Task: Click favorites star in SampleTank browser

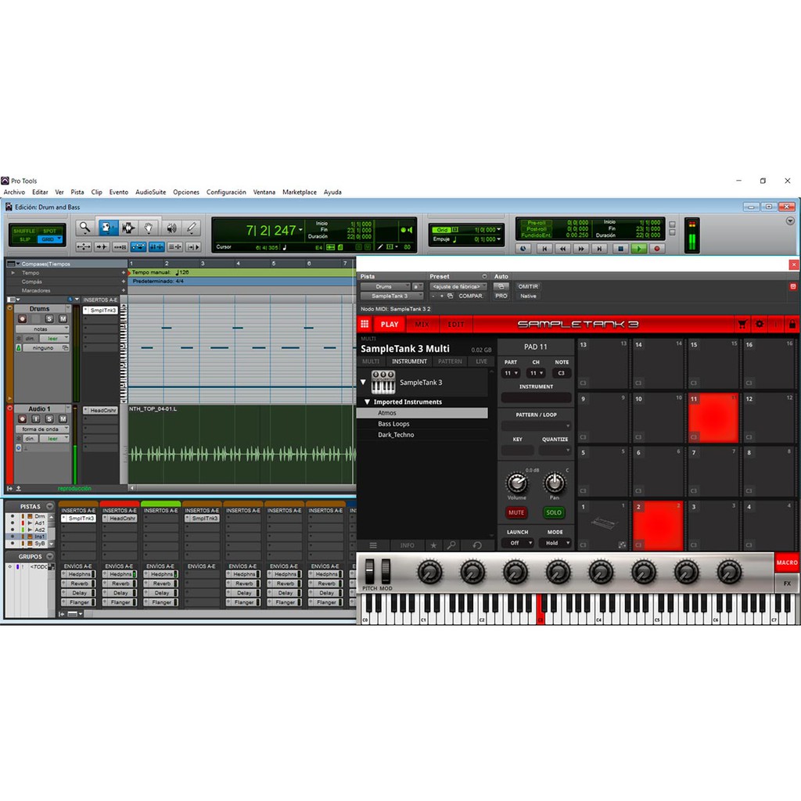Action: [433, 545]
